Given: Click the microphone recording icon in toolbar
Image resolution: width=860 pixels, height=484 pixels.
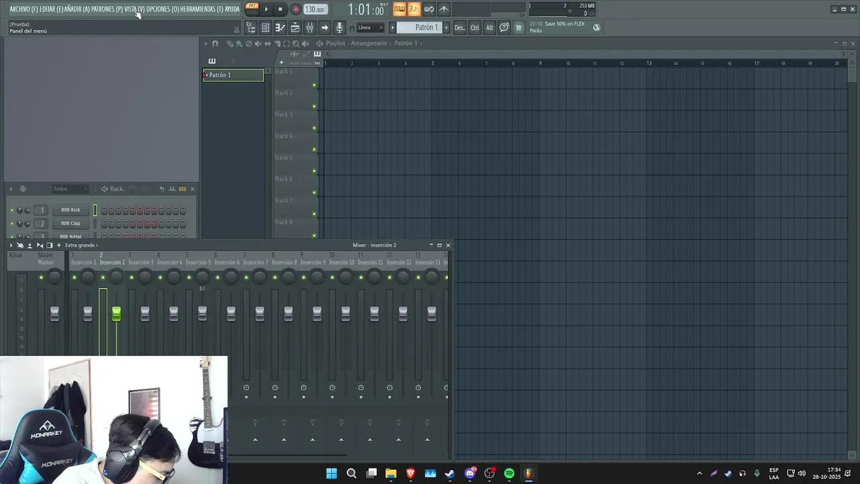Looking at the screenshot, I should (339, 28).
